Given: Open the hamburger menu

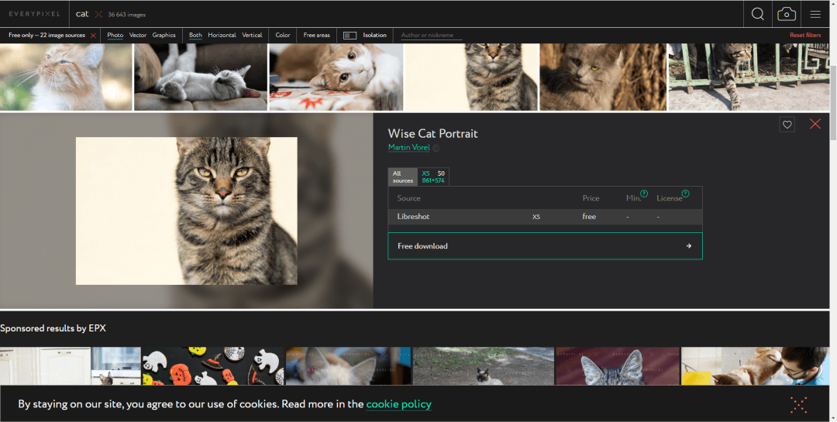Looking at the screenshot, I should 815,14.
